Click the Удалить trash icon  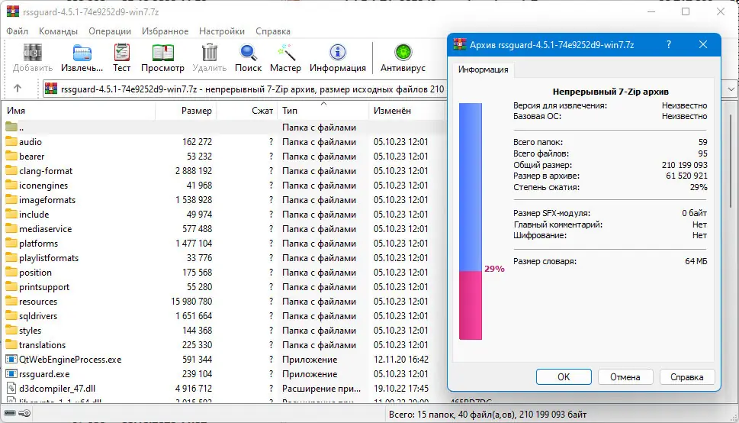click(x=209, y=53)
